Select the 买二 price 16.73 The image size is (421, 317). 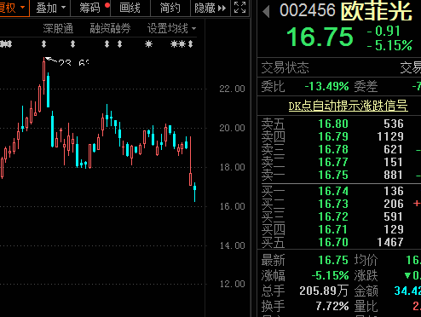[x=333, y=204]
